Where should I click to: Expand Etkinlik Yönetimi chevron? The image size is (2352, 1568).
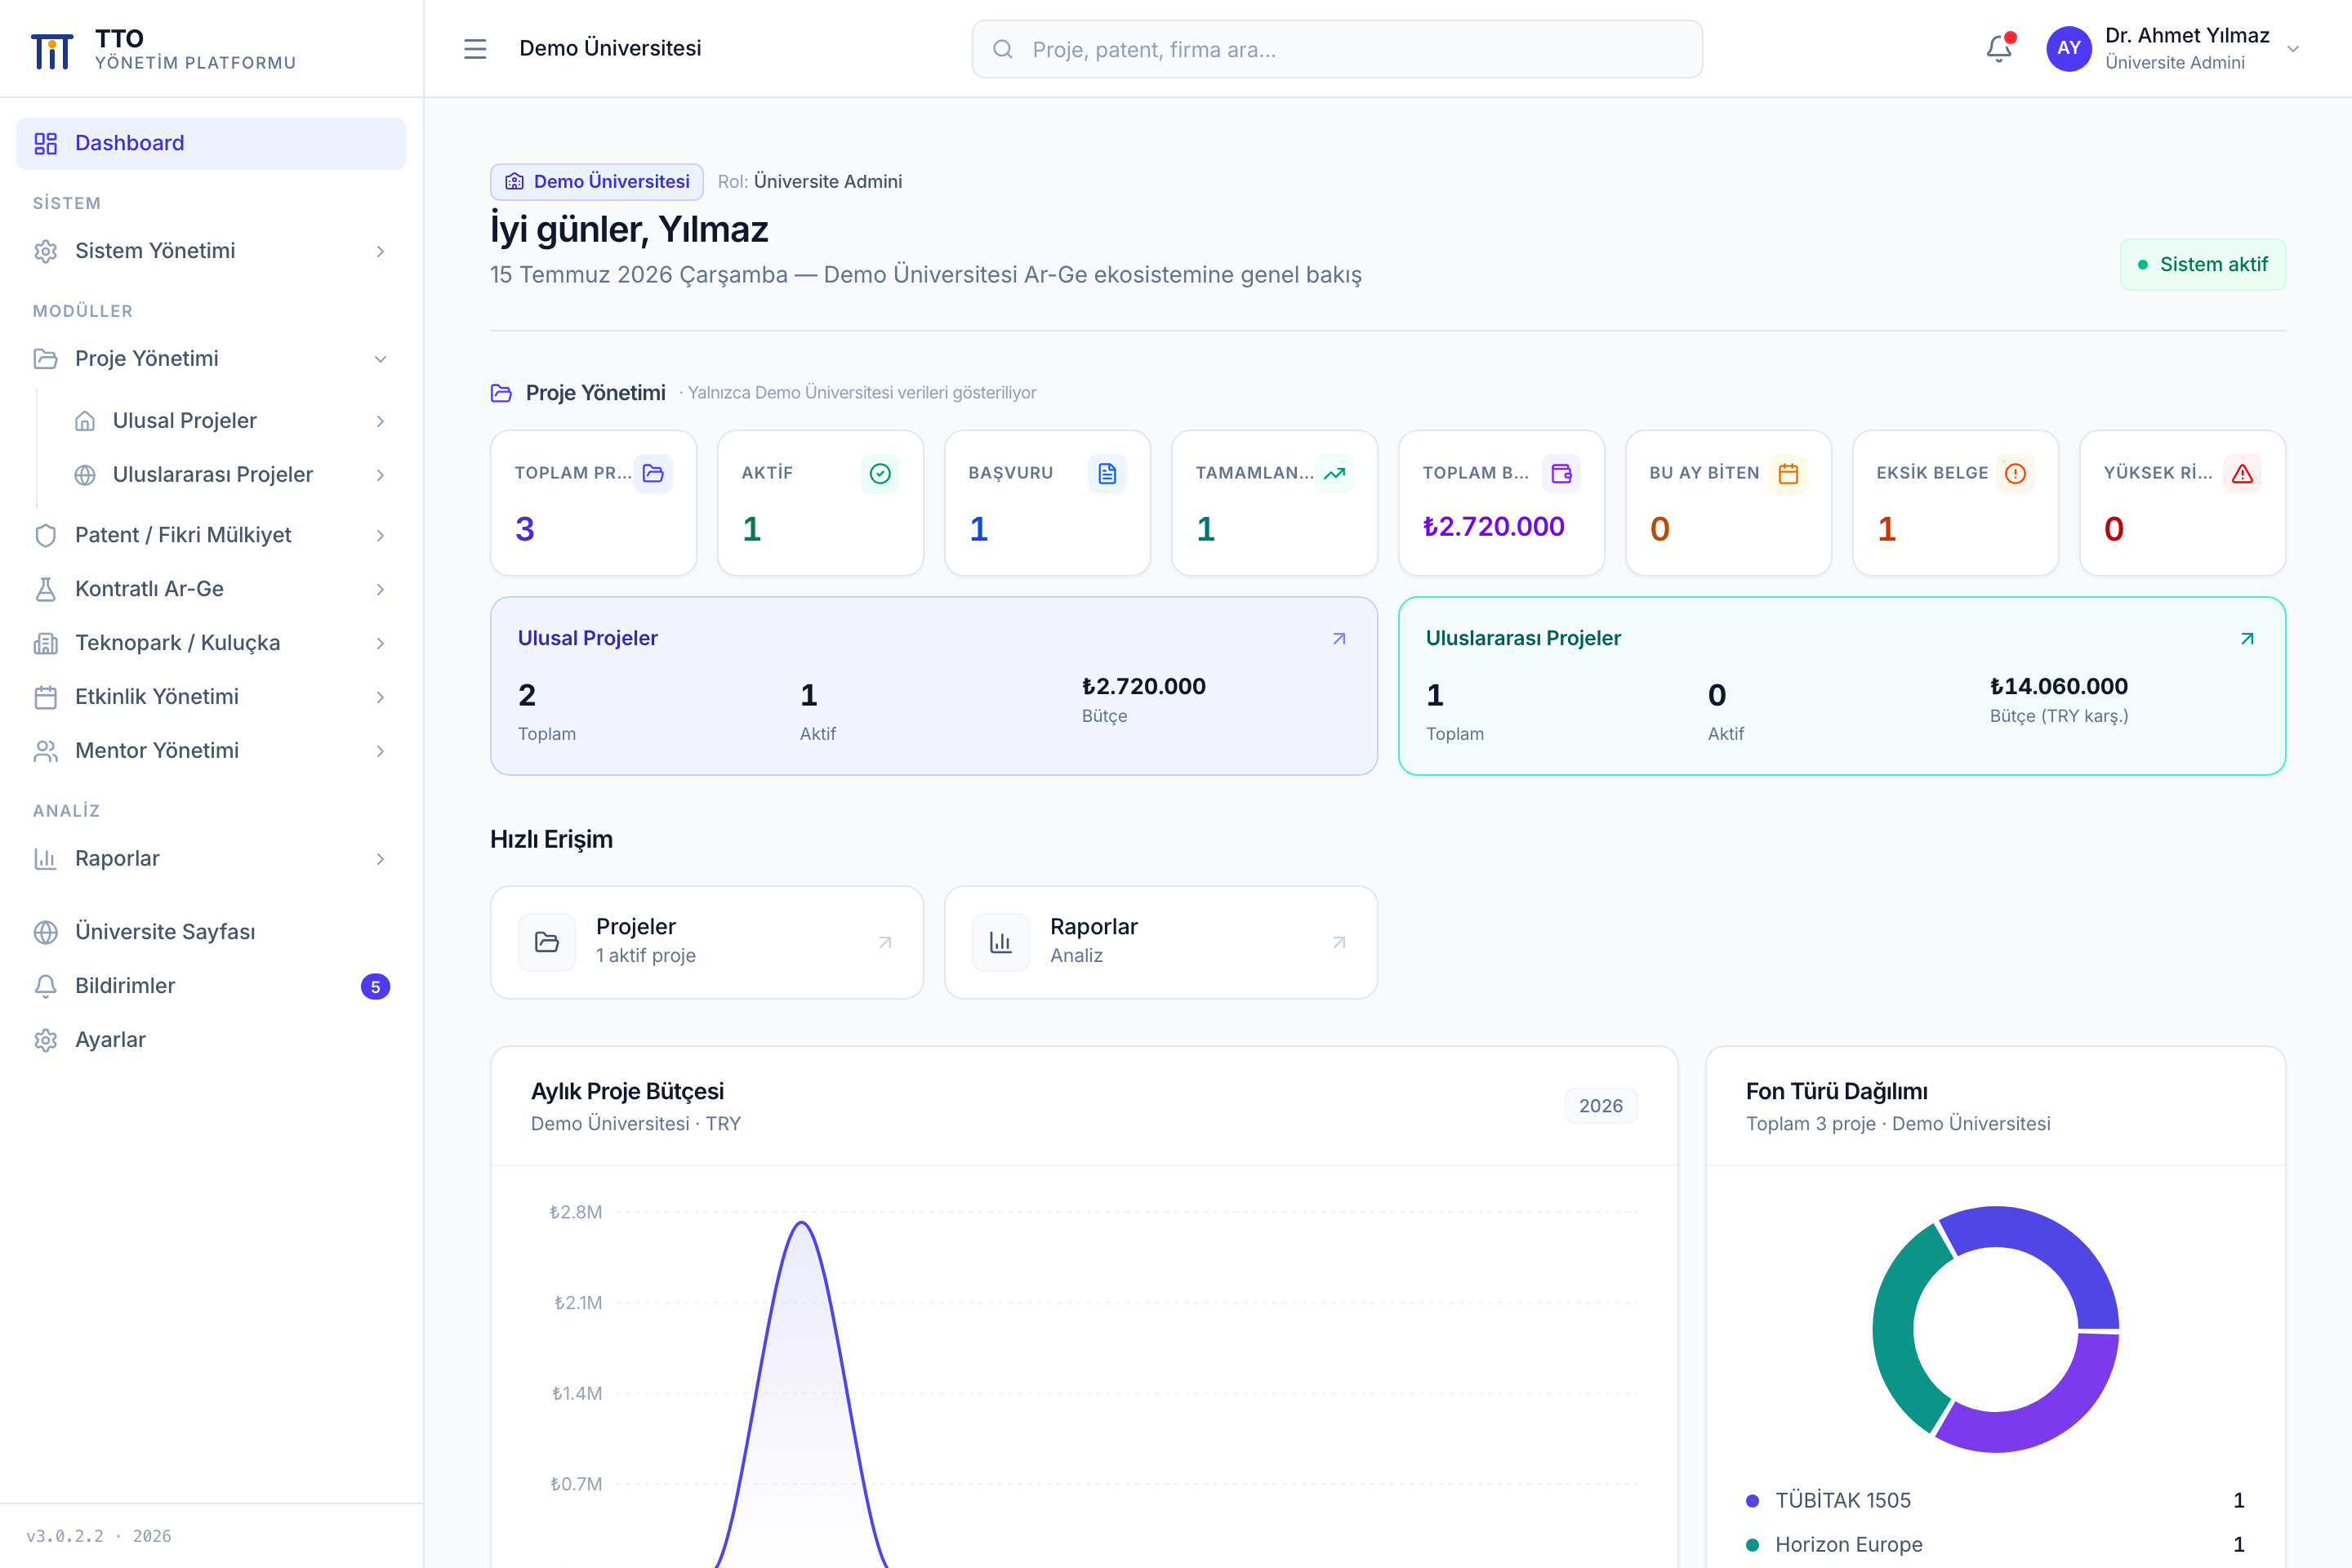click(x=380, y=697)
